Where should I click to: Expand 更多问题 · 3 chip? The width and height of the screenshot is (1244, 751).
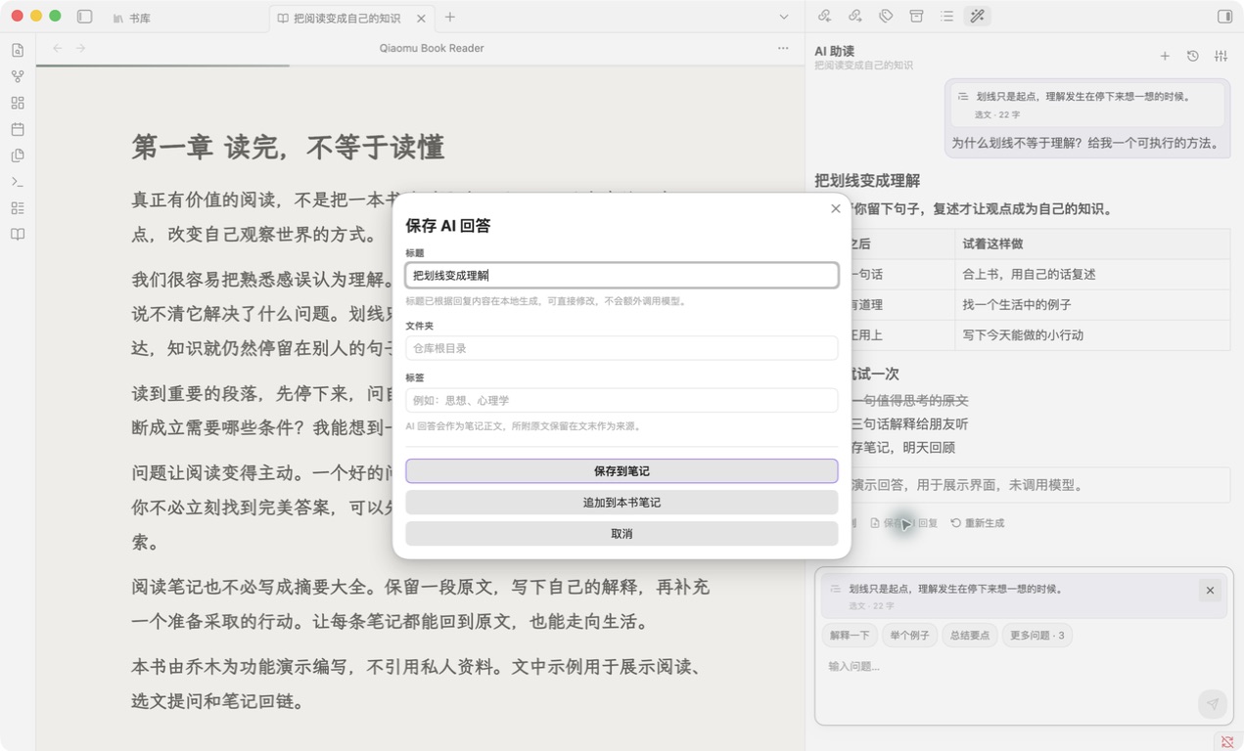pyautogui.click(x=1037, y=636)
